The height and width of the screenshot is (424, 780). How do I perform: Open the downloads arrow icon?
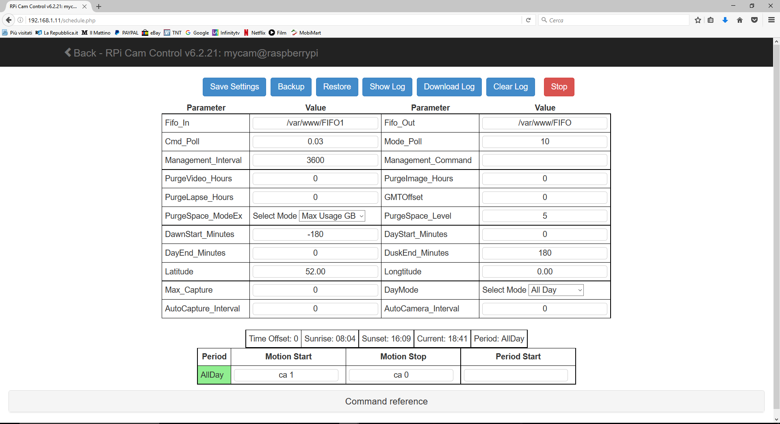(x=725, y=20)
